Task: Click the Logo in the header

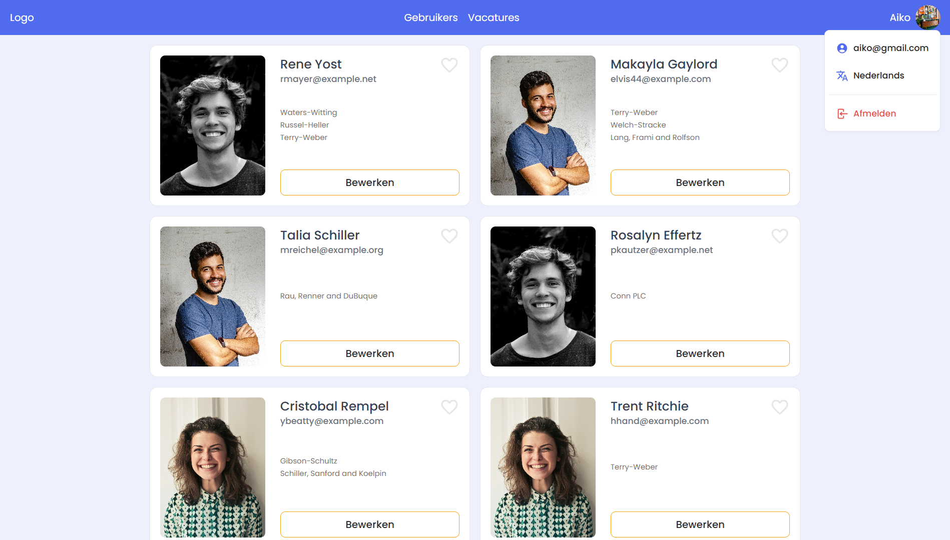Action: 22,17
